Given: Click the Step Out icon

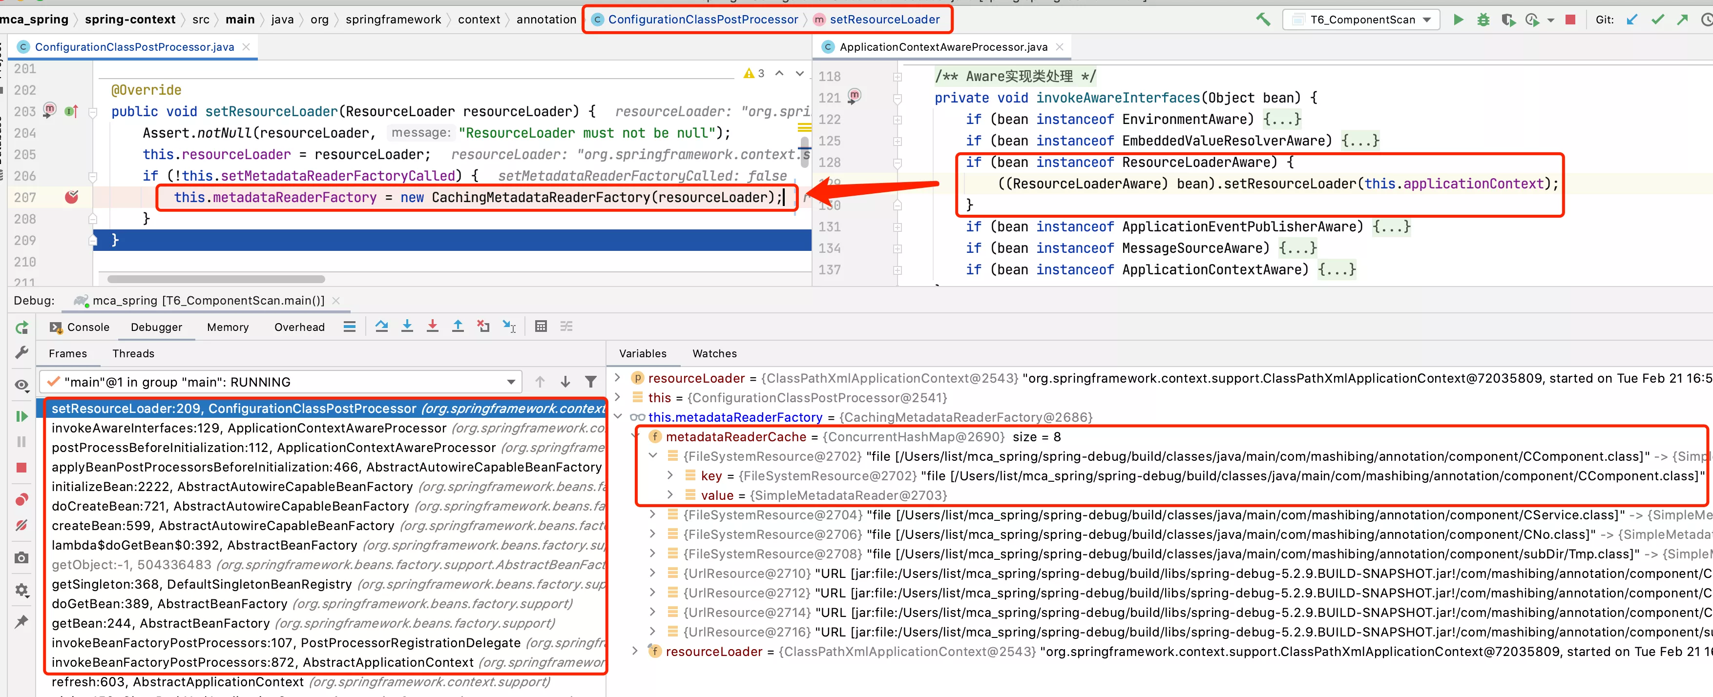Looking at the screenshot, I should [458, 326].
